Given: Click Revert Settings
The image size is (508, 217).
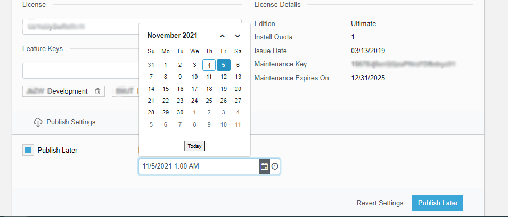Looking at the screenshot, I should [380, 203].
